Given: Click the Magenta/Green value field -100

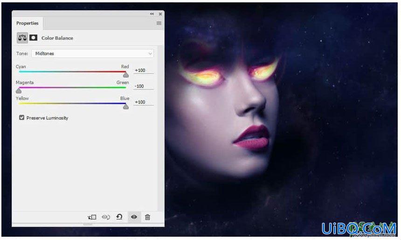Looking at the screenshot, I should [144, 86].
